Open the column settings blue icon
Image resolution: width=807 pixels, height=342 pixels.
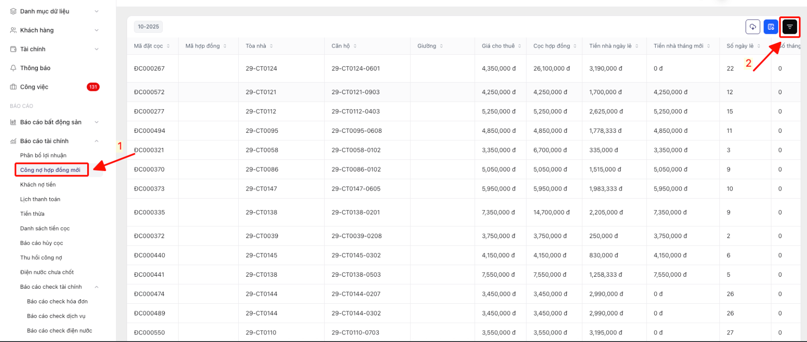click(x=771, y=27)
